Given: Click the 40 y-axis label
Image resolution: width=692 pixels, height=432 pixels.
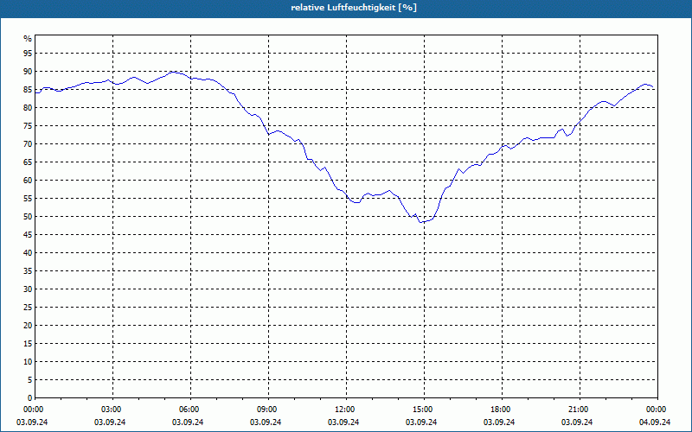Looking at the screenshot, I should (28, 252).
